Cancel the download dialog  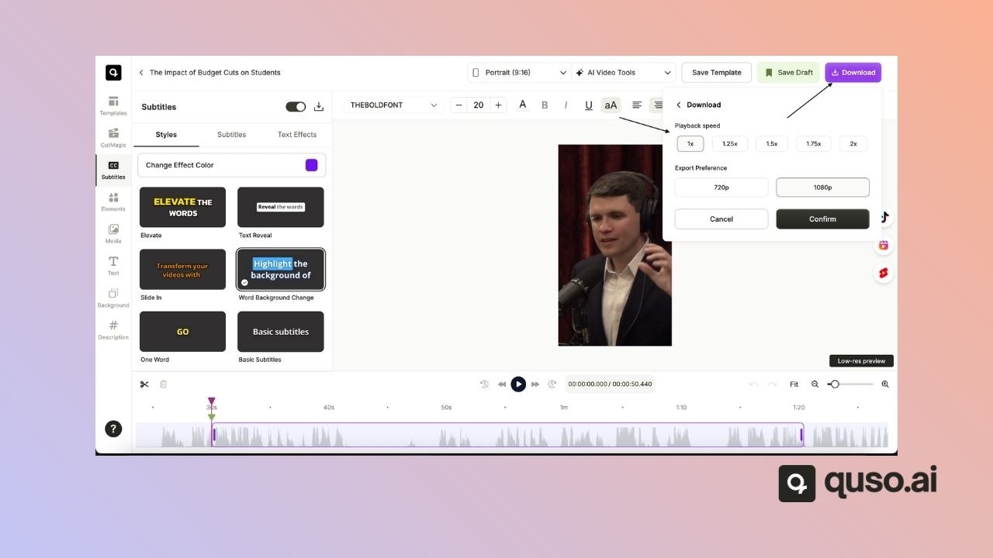[721, 219]
